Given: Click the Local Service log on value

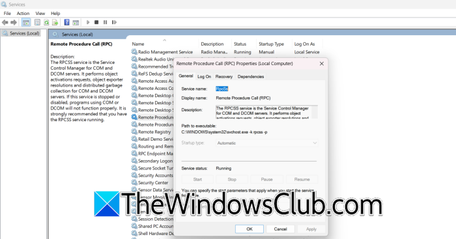Looking at the screenshot, I should [307, 51].
